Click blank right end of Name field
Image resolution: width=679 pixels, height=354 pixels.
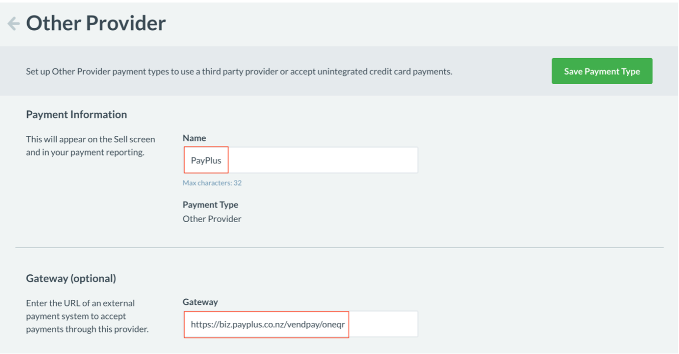[x=351, y=160]
